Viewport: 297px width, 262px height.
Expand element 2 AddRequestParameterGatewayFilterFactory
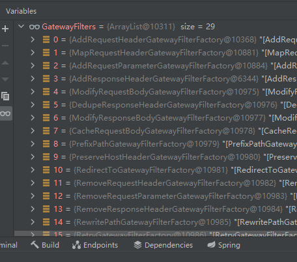point(33,66)
